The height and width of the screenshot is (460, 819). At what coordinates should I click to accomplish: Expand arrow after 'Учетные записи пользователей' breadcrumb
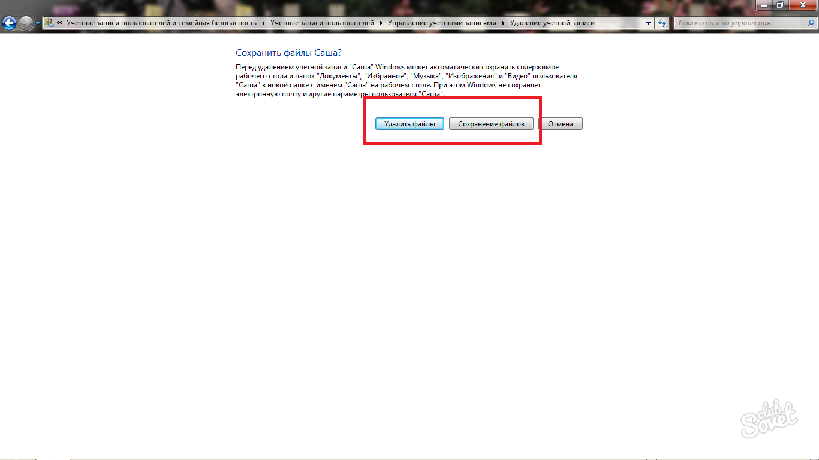coord(380,23)
